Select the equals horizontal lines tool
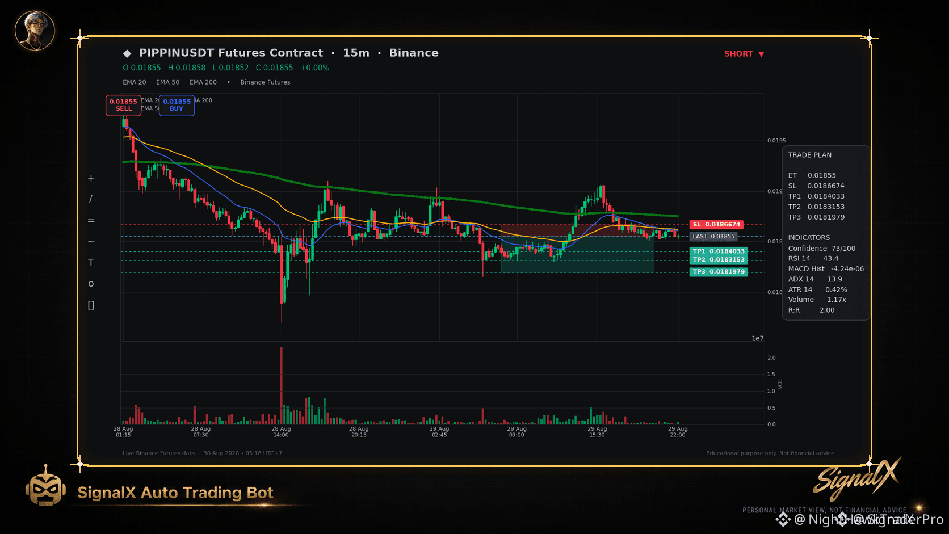Screen dimensions: 949x534 (x=91, y=221)
